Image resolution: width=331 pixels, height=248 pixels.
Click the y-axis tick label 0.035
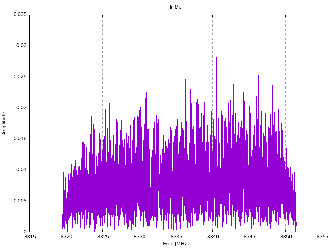click(20, 14)
